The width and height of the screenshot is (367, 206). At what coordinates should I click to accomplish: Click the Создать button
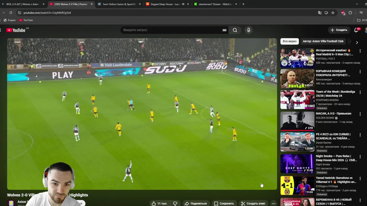(339, 30)
